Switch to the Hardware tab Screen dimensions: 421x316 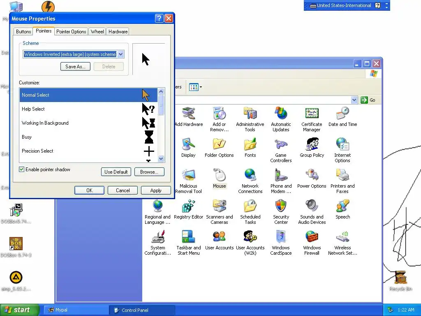(x=118, y=31)
